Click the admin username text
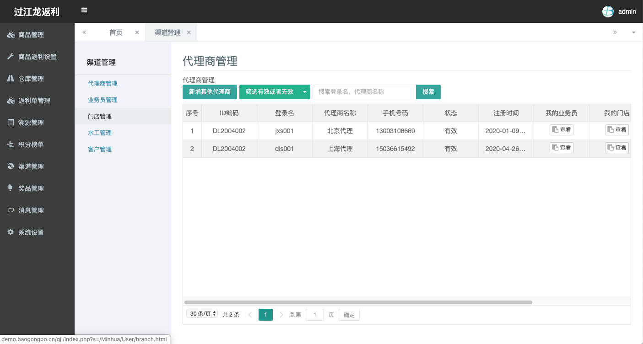643x344 pixels. pos(627,11)
